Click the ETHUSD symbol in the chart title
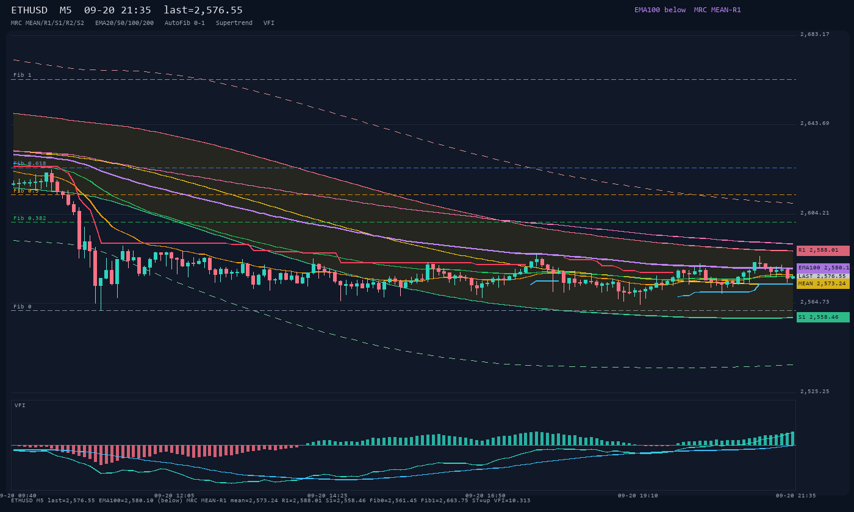Image resolution: width=854 pixels, height=512 pixels. pyautogui.click(x=29, y=10)
